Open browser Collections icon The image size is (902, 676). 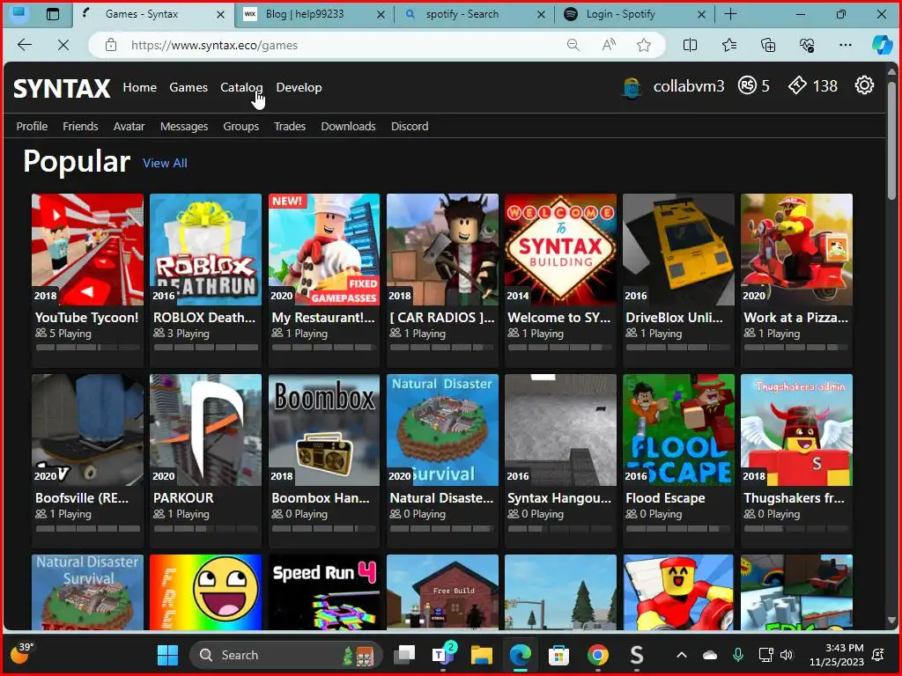point(768,45)
